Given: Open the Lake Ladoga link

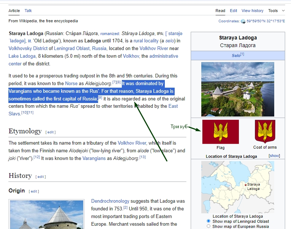Looking at the screenshot, I should tap(22, 56).
